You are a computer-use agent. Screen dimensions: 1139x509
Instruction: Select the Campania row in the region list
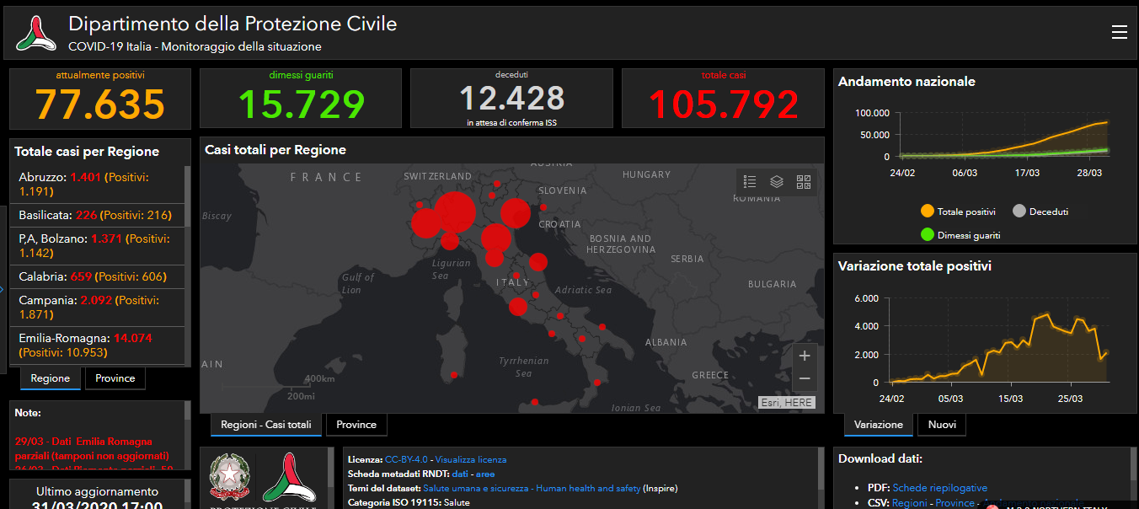[97, 307]
